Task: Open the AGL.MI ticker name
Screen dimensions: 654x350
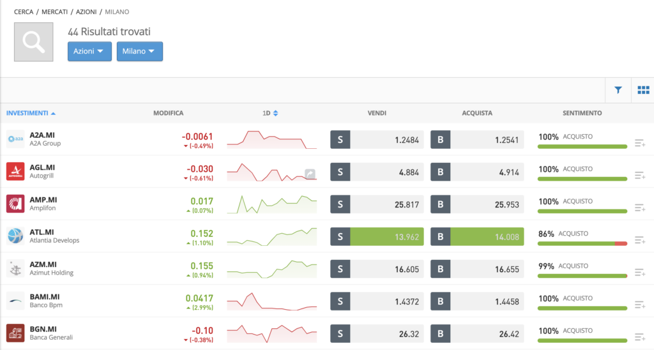Action: [42, 167]
